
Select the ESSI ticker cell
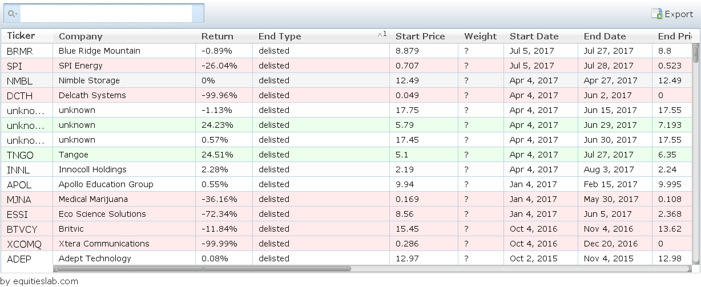[x=27, y=214]
